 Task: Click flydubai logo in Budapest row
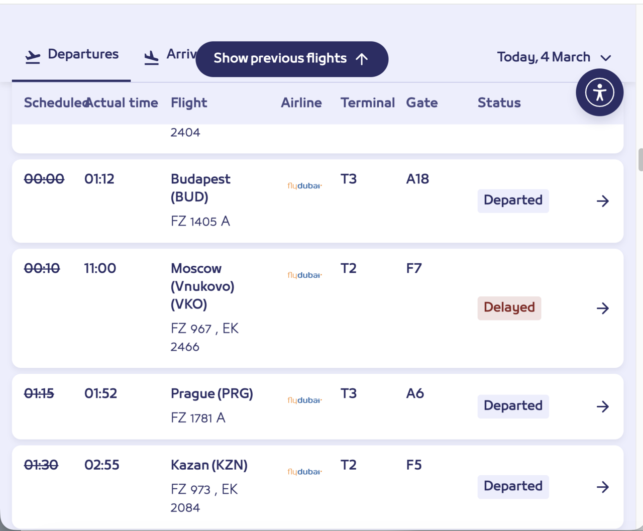(304, 186)
